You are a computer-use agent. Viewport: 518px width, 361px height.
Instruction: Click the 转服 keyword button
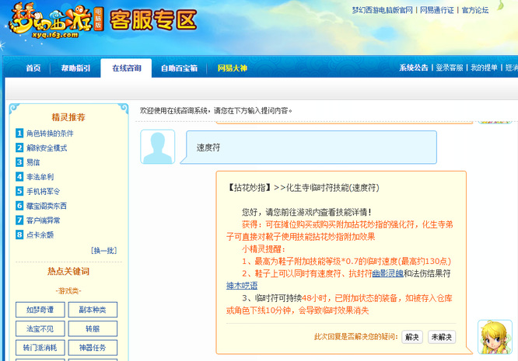click(x=93, y=328)
